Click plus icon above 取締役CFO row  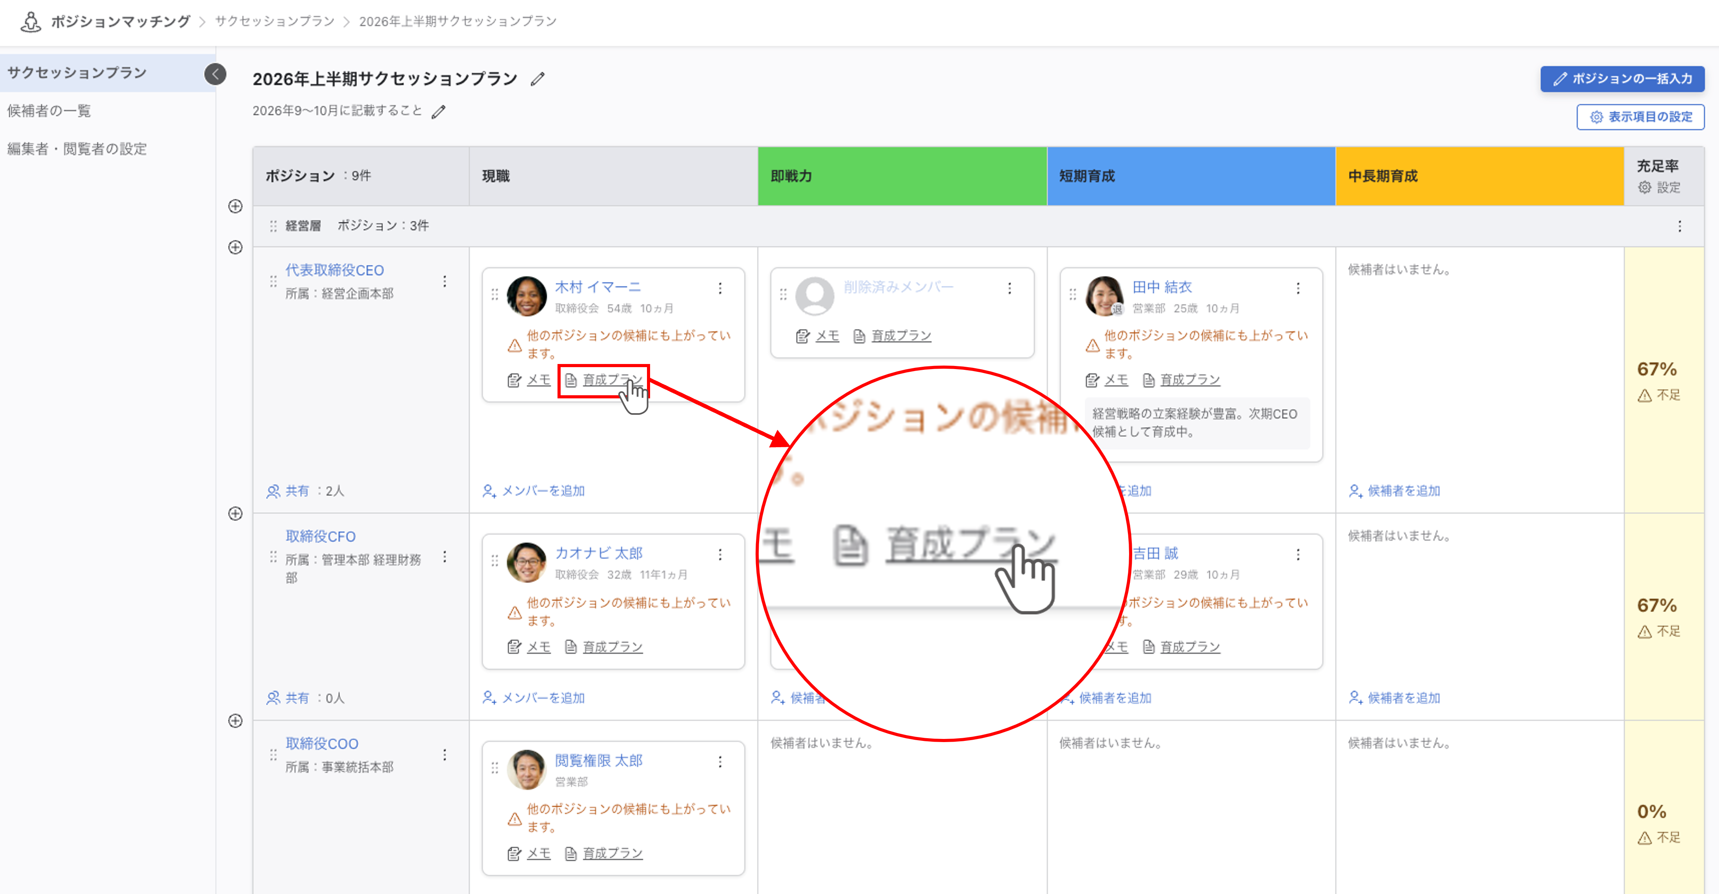tap(235, 514)
